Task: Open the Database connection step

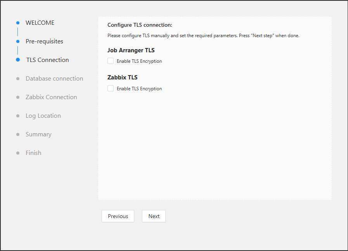Action: coord(54,78)
